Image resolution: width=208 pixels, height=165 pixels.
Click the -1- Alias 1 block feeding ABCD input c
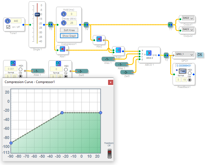coord(121,64)
